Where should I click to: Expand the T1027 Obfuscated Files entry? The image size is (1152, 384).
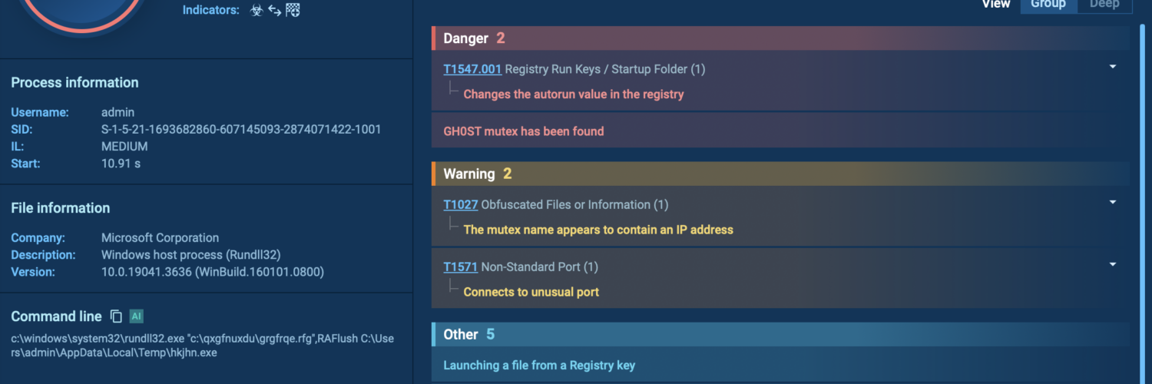(x=1112, y=203)
